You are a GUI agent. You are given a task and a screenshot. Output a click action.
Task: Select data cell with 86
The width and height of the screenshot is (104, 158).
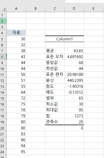(16, 140)
